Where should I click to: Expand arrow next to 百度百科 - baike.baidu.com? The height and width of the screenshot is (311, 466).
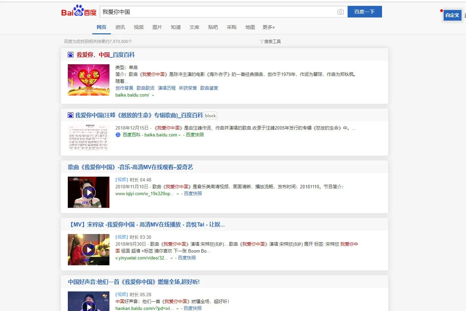coord(180,135)
